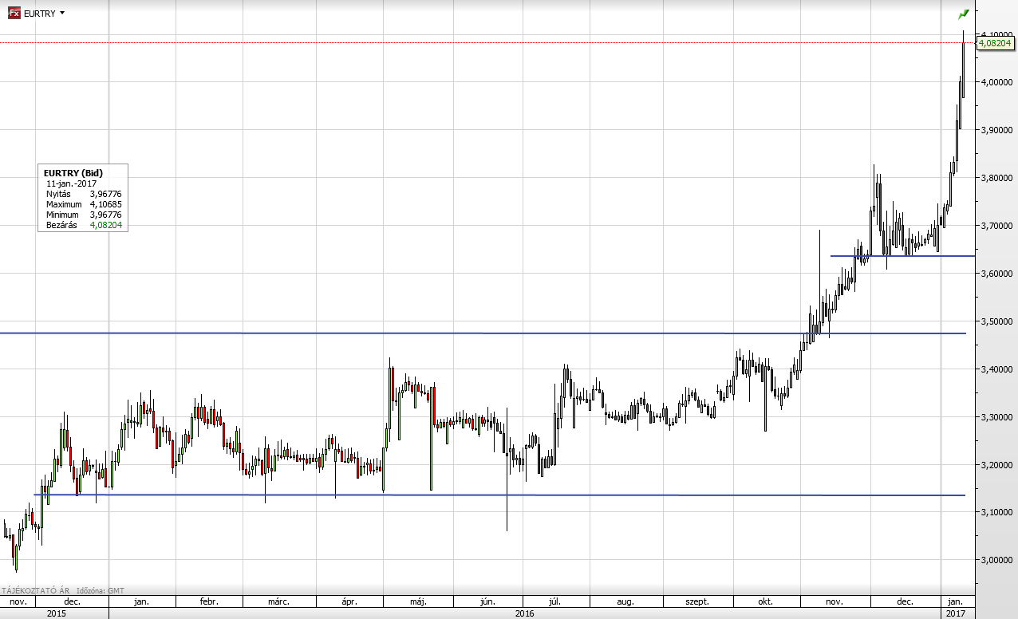Click the 3,10000 price axis label

(x=996, y=512)
